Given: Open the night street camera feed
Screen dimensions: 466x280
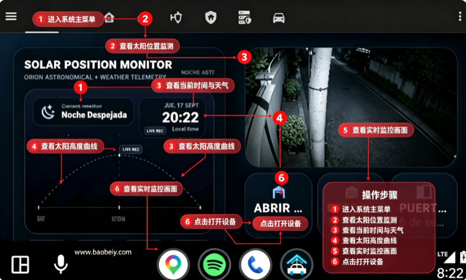Looking at the screenshot, I should [x=351, y=107].
